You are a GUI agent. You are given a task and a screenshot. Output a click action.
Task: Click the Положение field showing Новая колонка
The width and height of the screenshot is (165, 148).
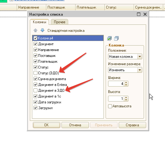point(123,57)
